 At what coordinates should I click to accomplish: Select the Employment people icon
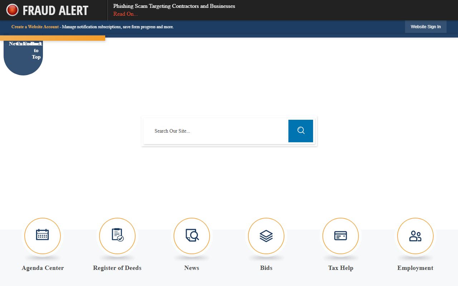415,236
